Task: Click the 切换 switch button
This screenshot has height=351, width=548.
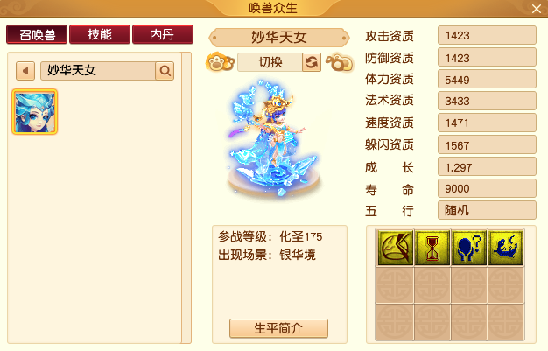Action: pyautogui.click(x=270, y=62)
